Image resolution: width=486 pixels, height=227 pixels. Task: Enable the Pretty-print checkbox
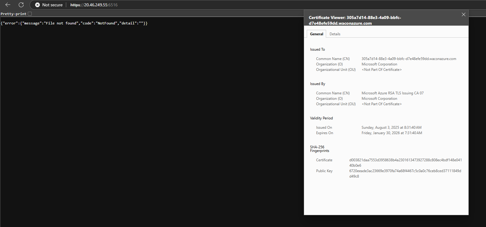(30, 14)
